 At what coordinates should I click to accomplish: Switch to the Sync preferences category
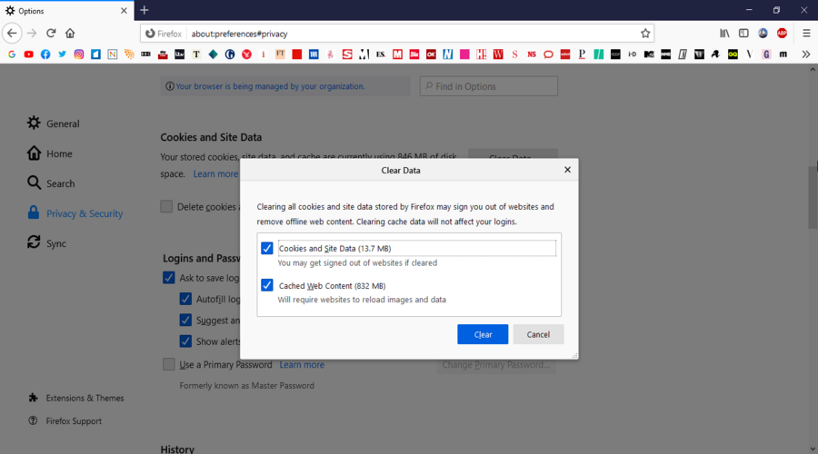pyautogui.click(x=56, y=243)
